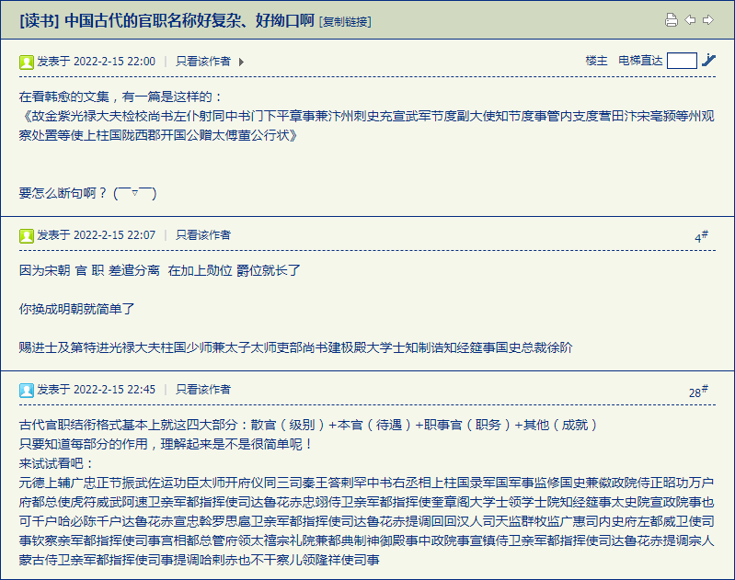Screen dimensions: 735x580
Task: Click timestamp 发表于 2022-2-15 22:45
Action: coord(96,390)
